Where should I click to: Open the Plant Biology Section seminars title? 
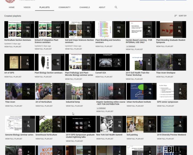(x=49, y=73)
